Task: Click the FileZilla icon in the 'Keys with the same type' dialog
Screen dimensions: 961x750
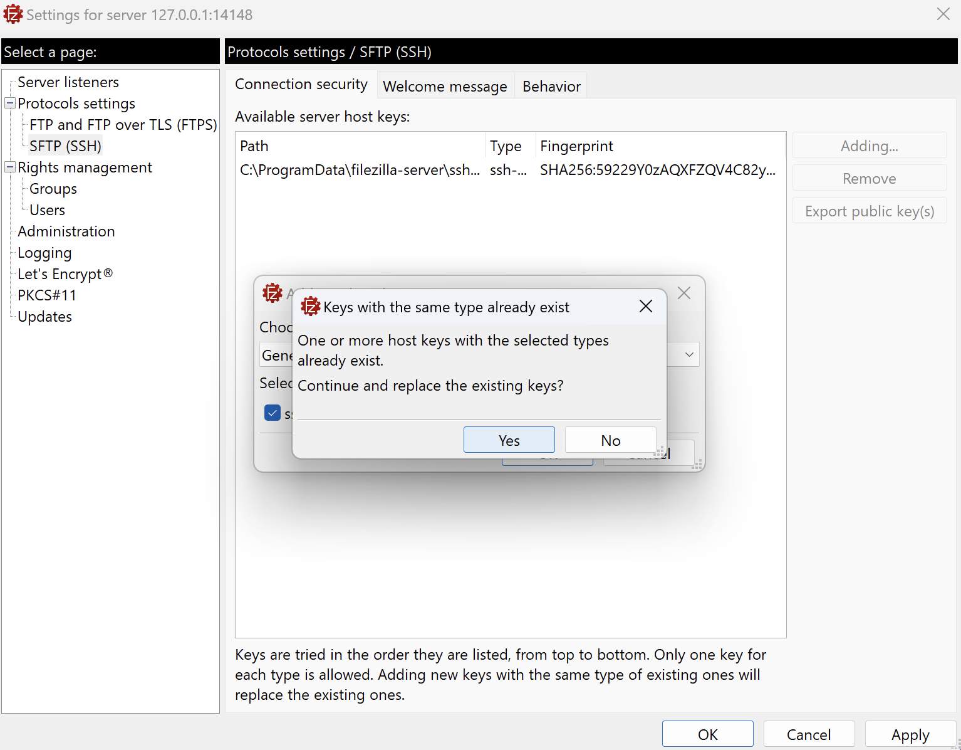Action: (x=310, y=307)
